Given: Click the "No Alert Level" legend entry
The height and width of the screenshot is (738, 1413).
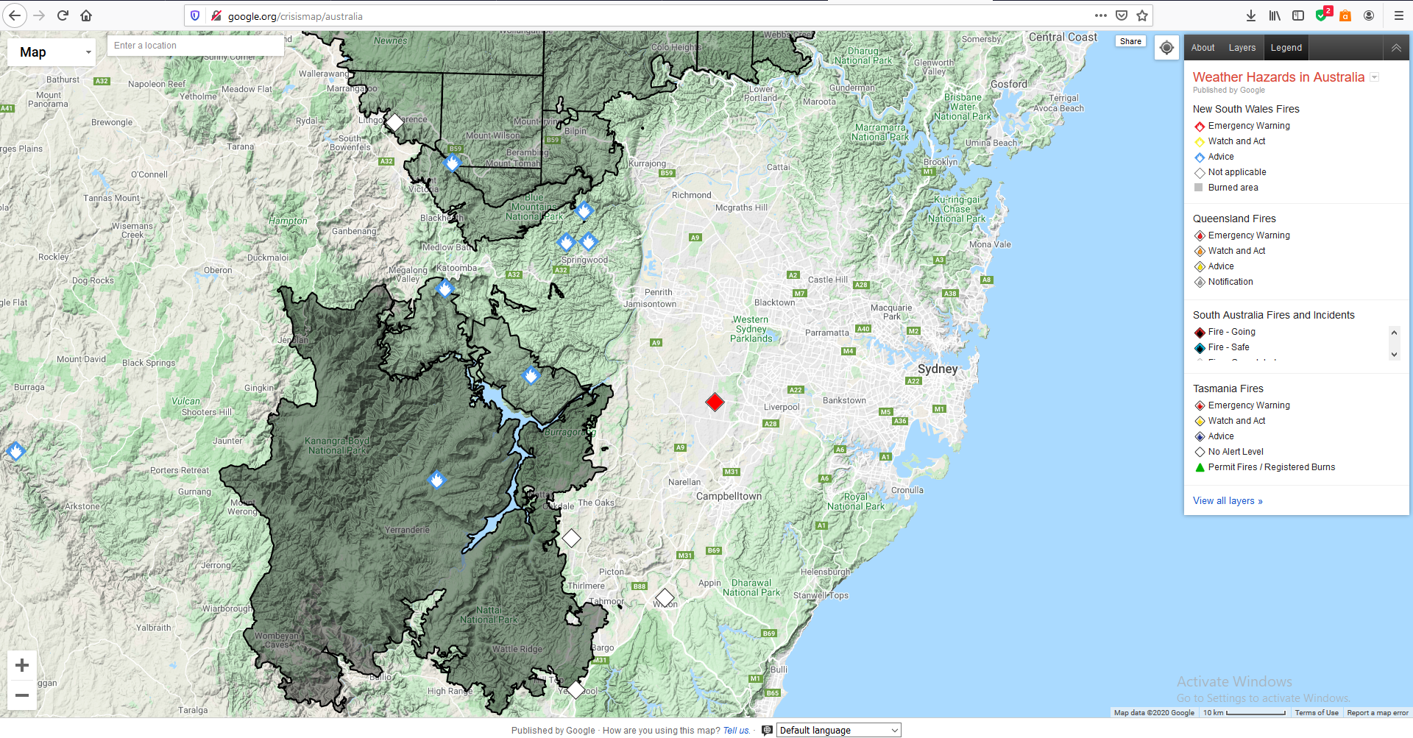Looking at the screenshot, I should (x=1228, y=452).
